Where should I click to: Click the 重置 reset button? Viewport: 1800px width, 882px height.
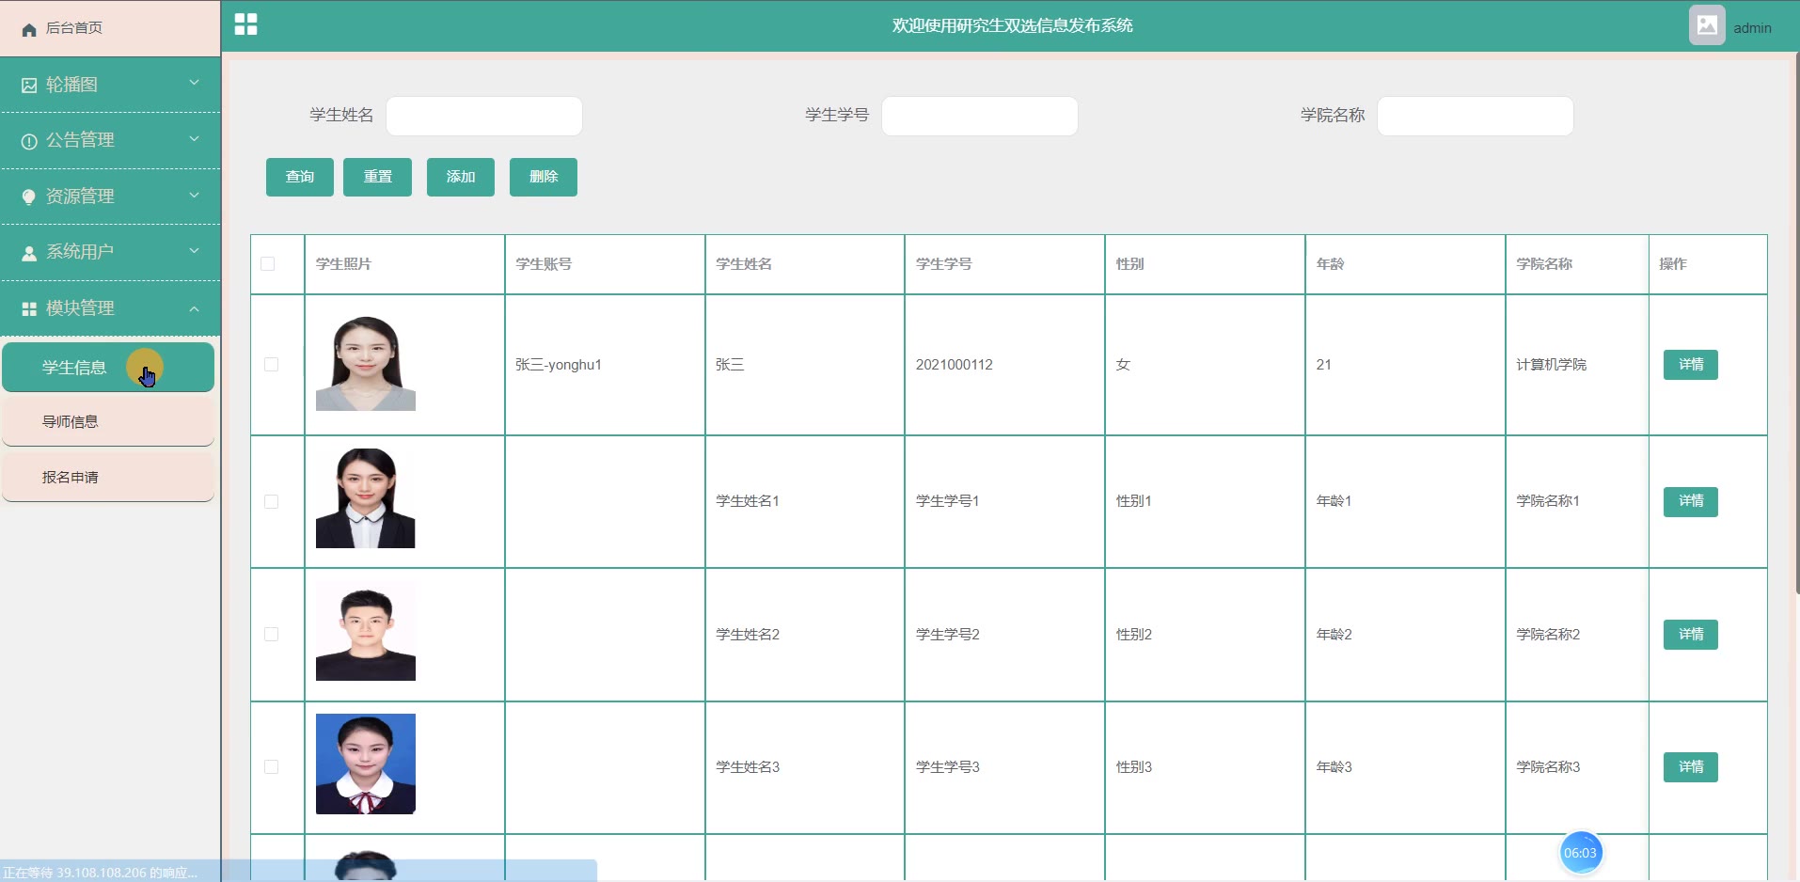377,177
